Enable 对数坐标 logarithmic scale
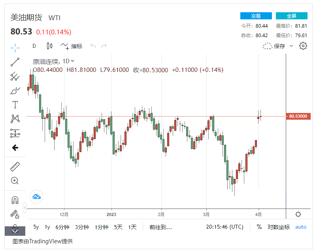This screenshot has height=250, width=317. point(278,227)
